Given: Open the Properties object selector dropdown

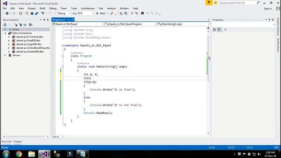Looking at the screenshot, I should click(274, 25).
